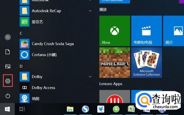Open Excel from the taskbar
The height and width of the screenshot is (115, 184).
pyautogui.click(x=131, y=109)
